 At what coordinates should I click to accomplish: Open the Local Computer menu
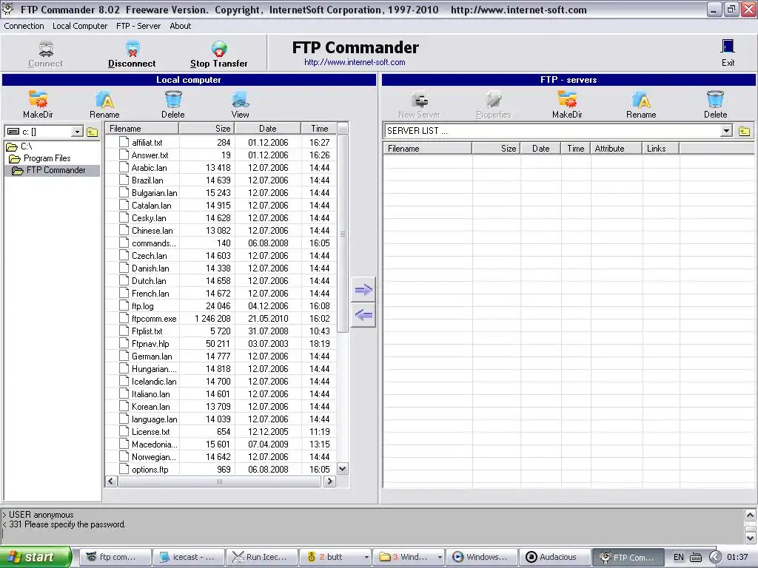(x=80, y=26)
